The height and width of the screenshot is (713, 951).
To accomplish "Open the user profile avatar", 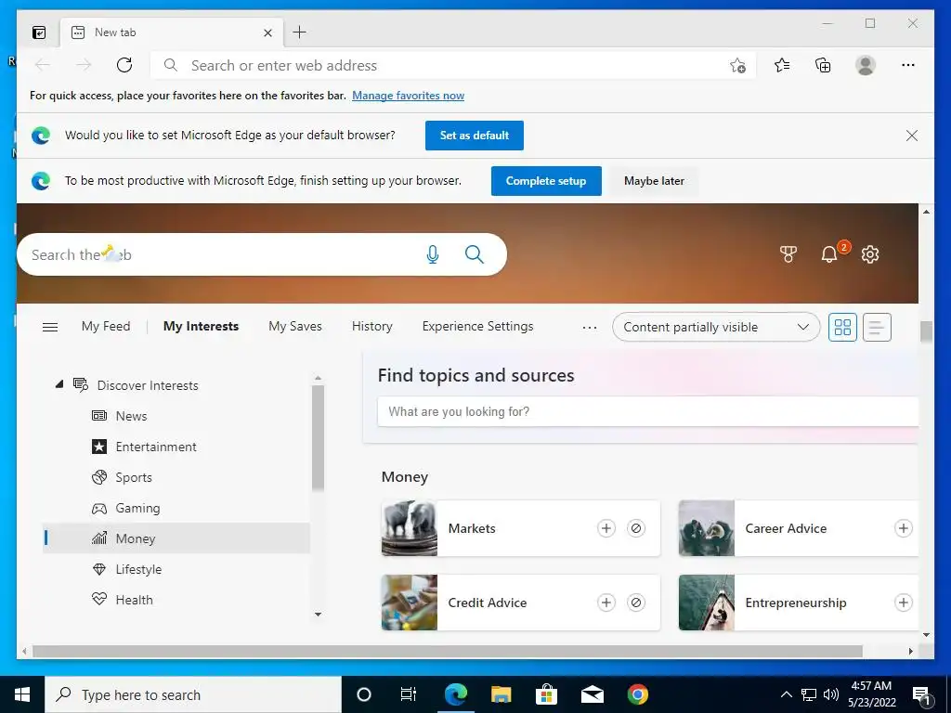I will coord(866,65).
